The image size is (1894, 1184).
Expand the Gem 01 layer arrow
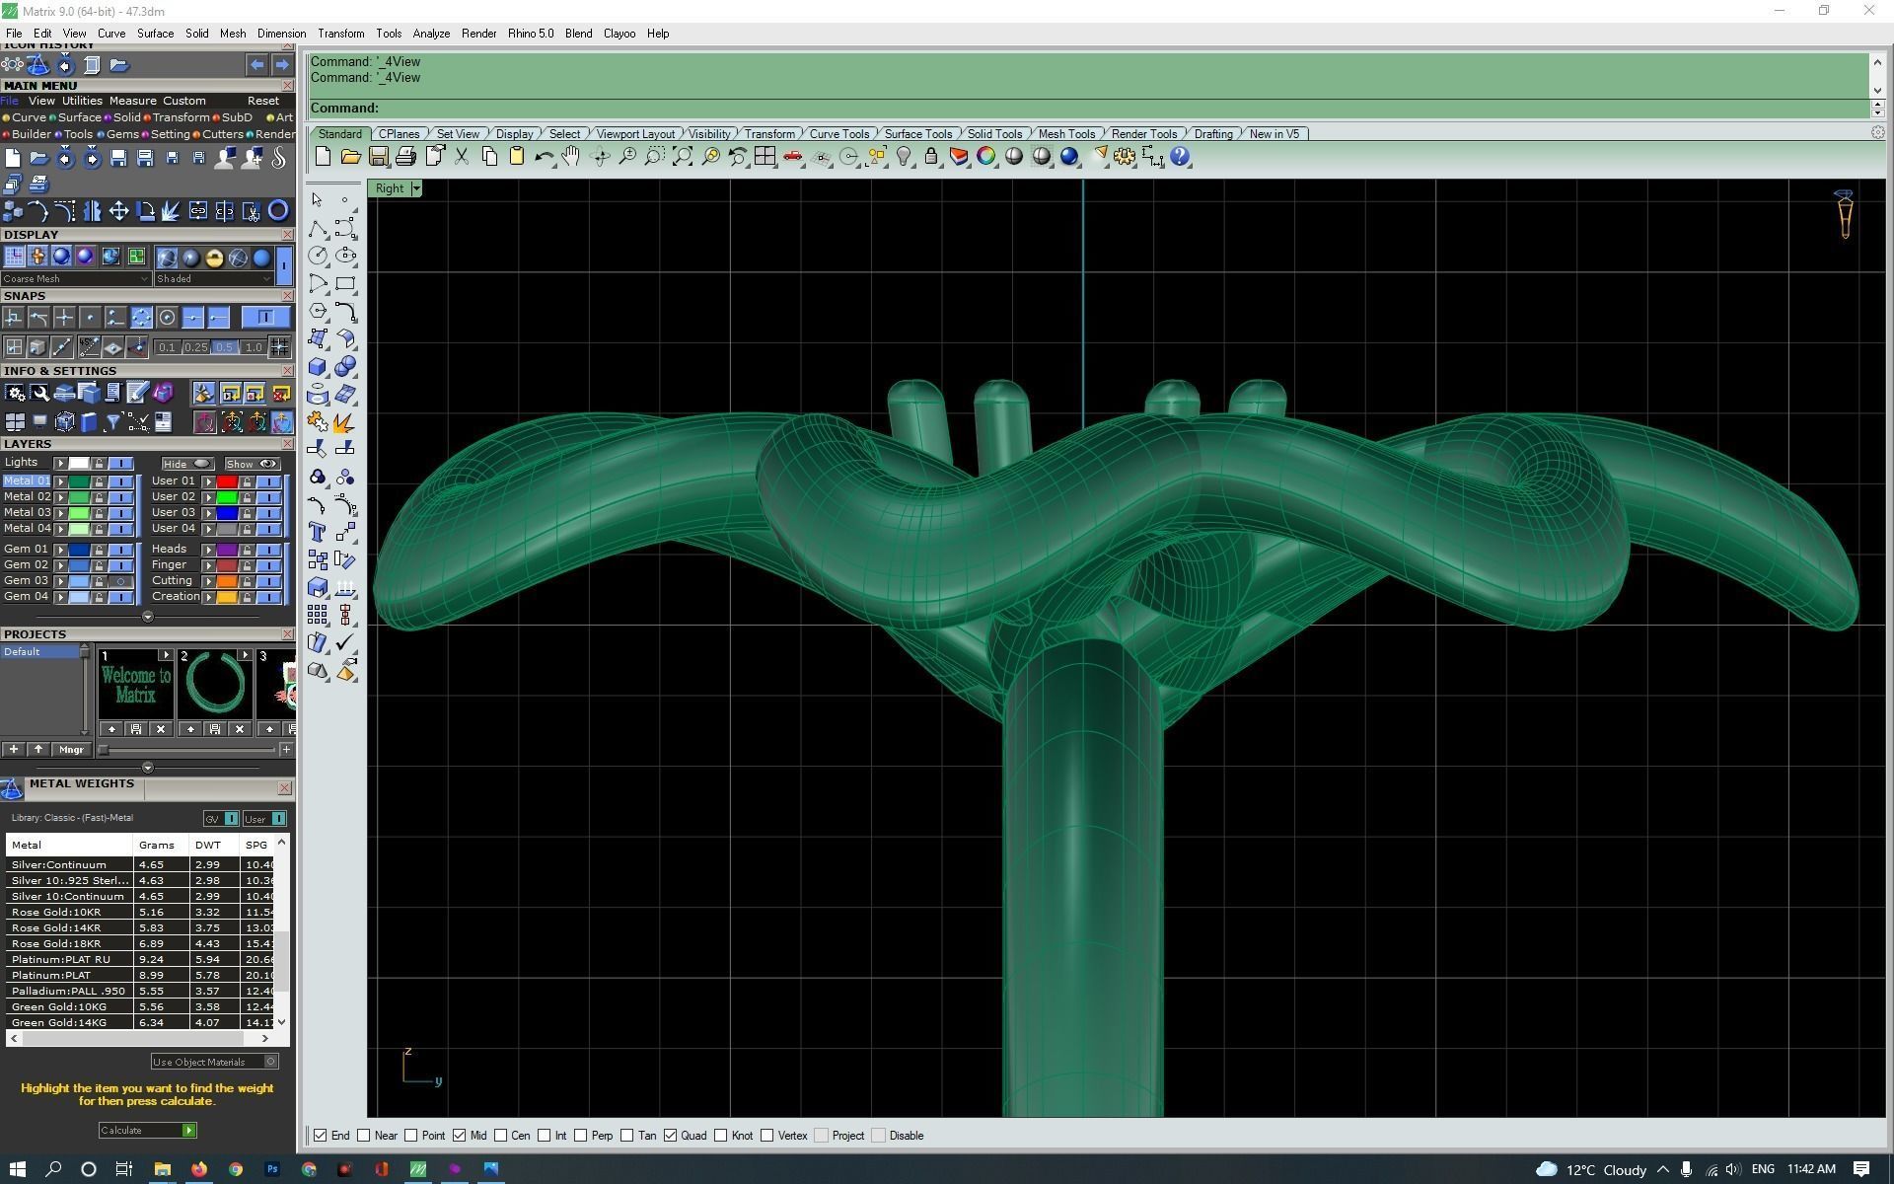point(61,550)
